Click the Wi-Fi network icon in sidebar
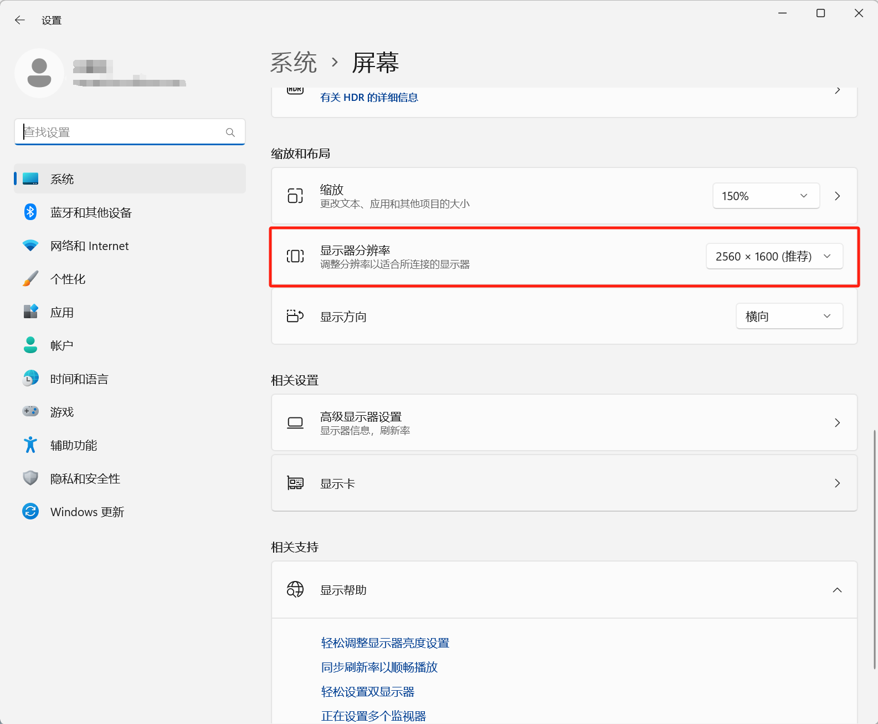The height and width of the screenshot is (724, 878). 30,246
